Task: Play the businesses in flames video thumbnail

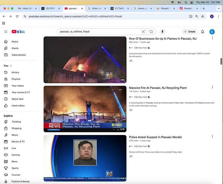Action: (x=85, y=60)
